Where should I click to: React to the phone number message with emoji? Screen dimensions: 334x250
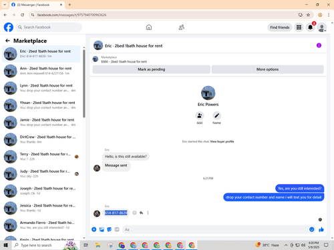[x=134, y=213]
